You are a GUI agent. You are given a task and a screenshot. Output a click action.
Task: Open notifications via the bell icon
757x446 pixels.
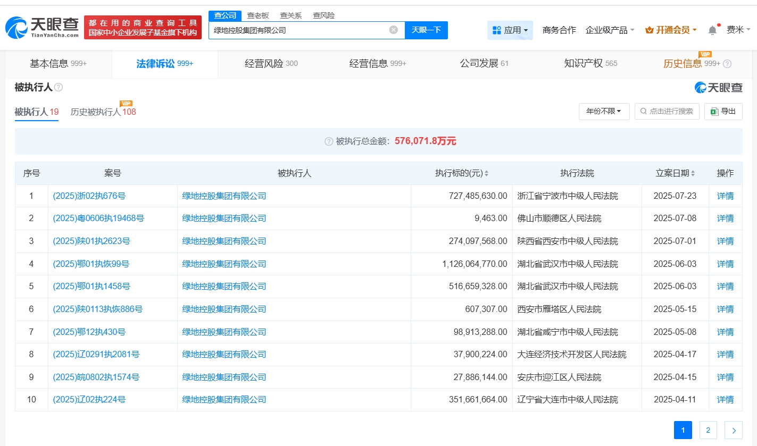tap(712, 30)
